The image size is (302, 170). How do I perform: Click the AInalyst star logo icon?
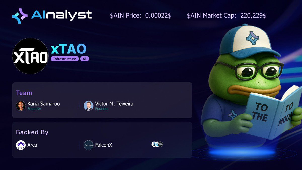[x=20, y=16]
